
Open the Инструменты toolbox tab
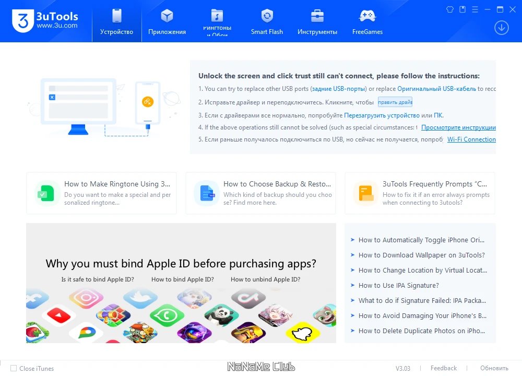[317, 21]
